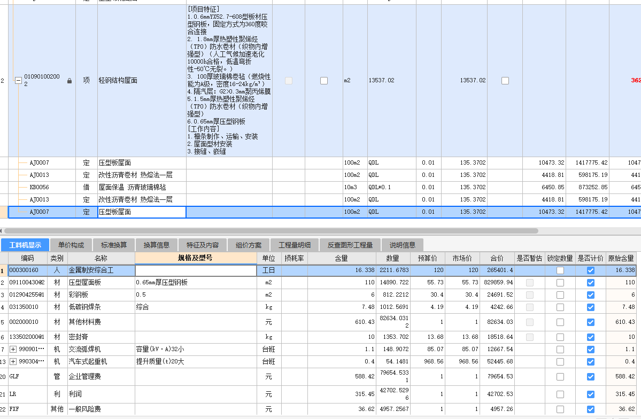
Task: Open the 单价构成 tab
Action: click(71, 245)
